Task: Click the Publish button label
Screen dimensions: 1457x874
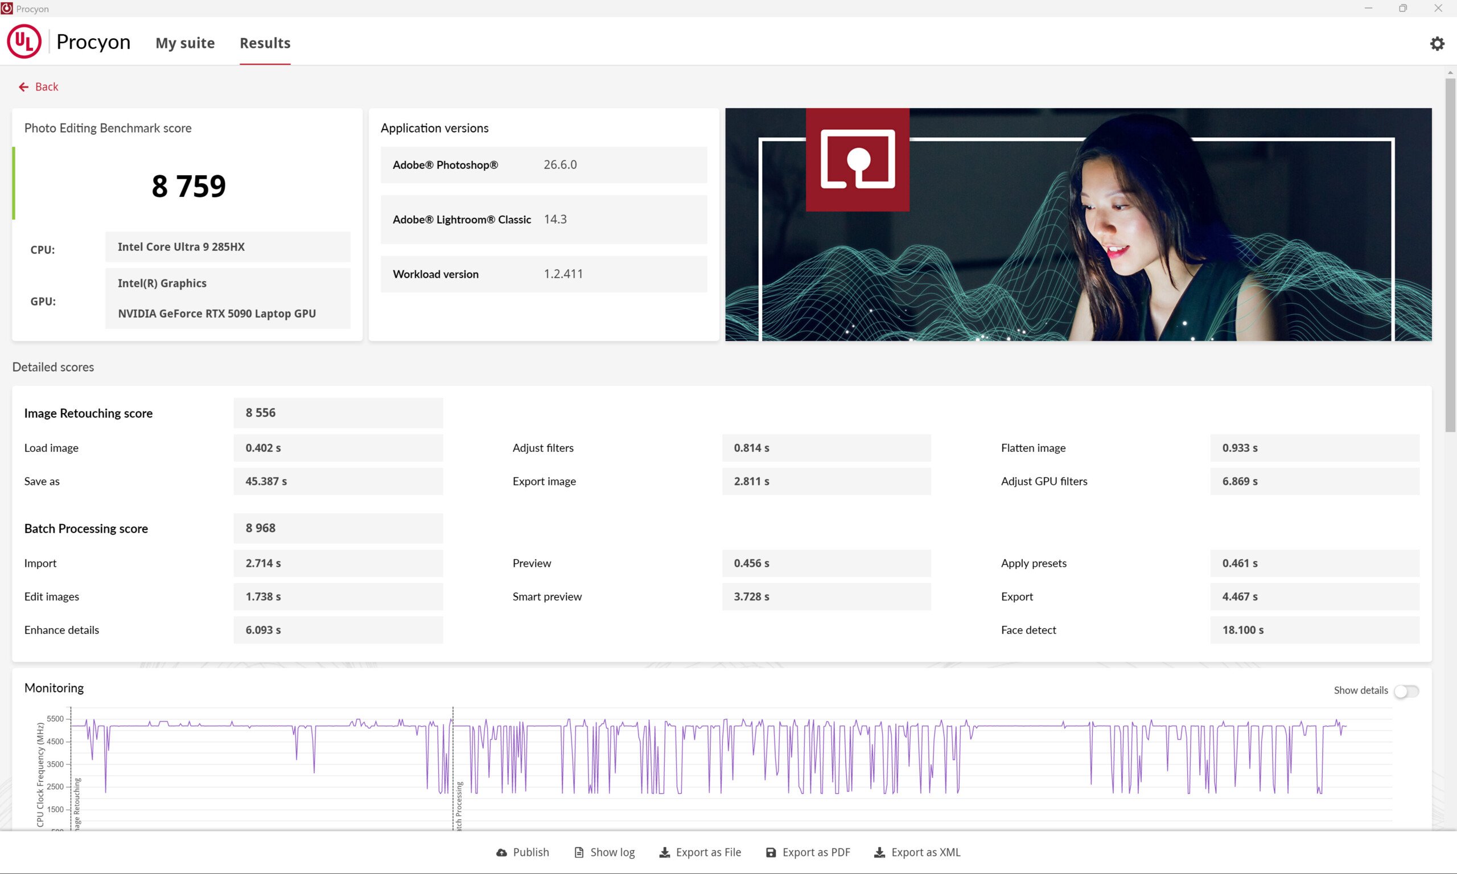Action: [530, 852]
